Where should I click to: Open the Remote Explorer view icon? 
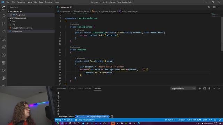tap(3, 39)
